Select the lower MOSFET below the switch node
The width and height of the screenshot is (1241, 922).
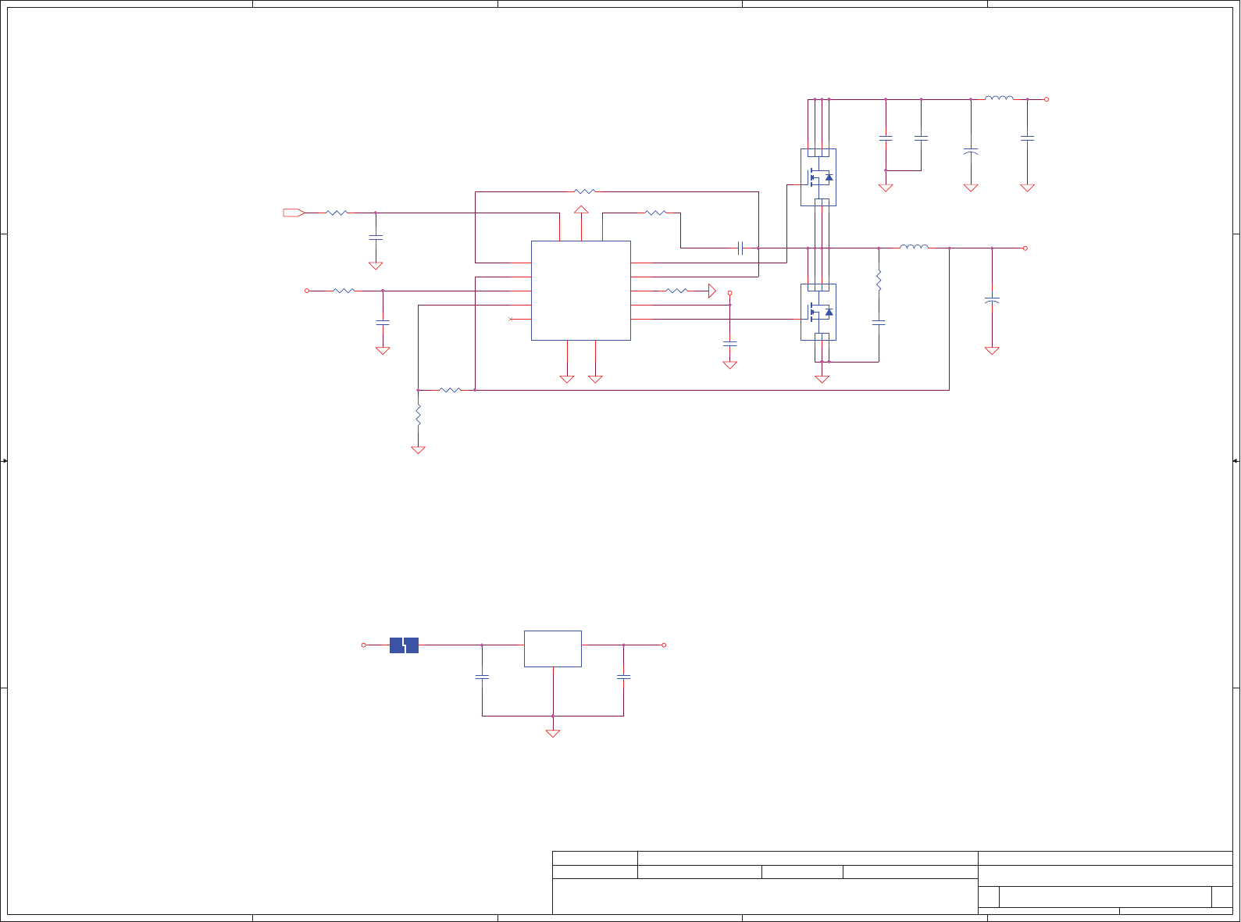(x=818, y=312)
